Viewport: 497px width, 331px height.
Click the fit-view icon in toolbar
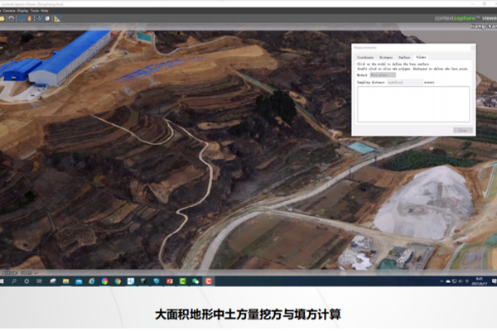click(39, 19)
